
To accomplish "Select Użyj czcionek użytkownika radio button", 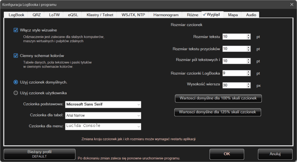I will (x=16, y=93).
